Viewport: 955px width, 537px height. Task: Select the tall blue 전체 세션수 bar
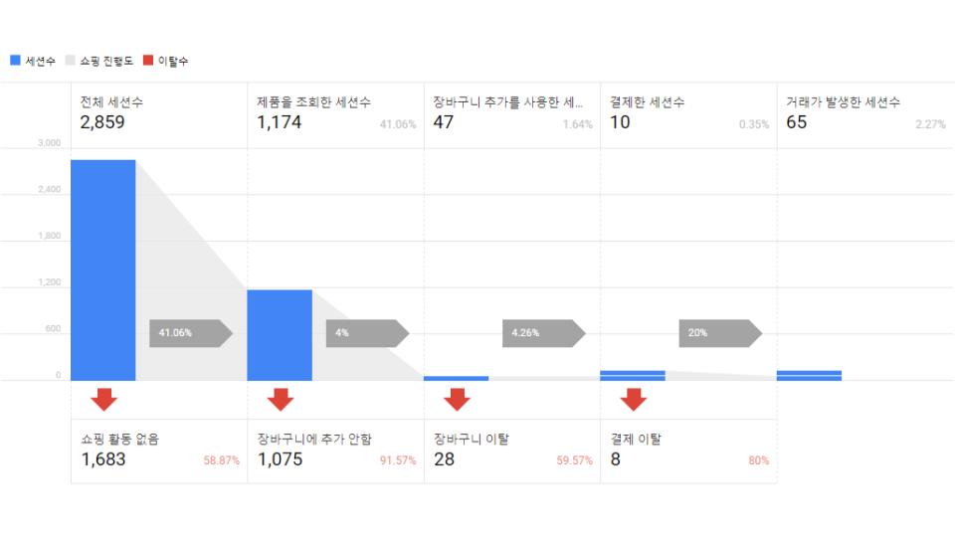coord(102,270)
